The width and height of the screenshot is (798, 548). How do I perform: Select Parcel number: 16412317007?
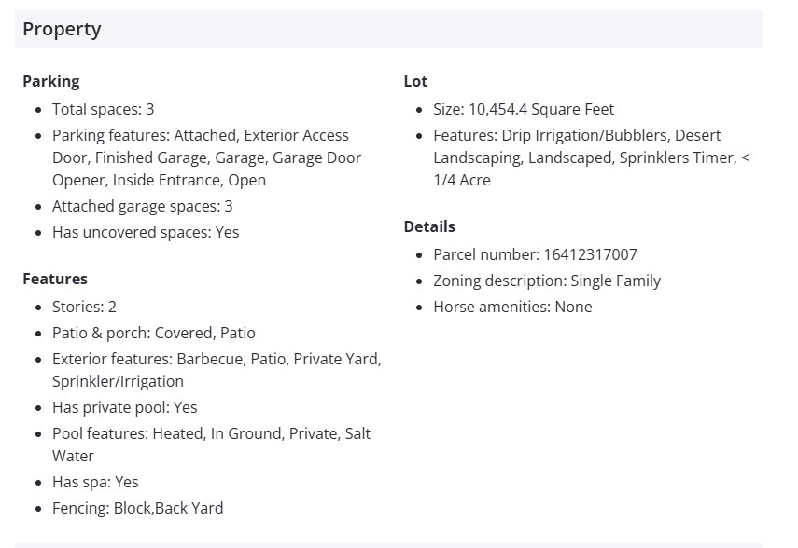point(535,254)
